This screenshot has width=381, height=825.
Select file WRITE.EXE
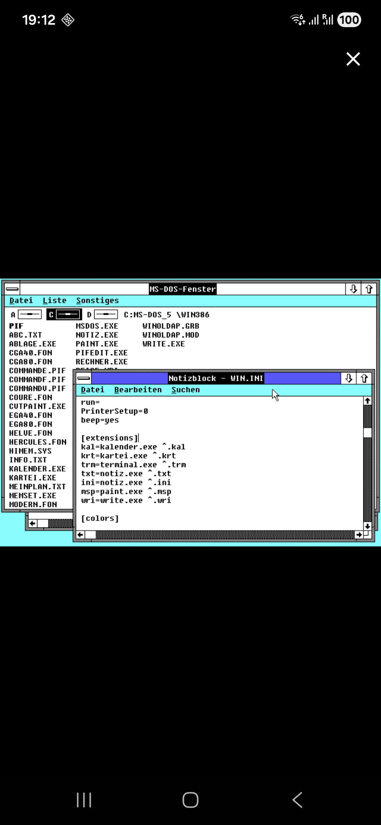coord(164,344)
